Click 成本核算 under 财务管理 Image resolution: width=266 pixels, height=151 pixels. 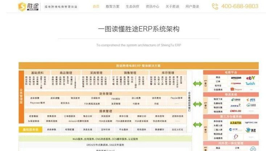coord(35,98)
